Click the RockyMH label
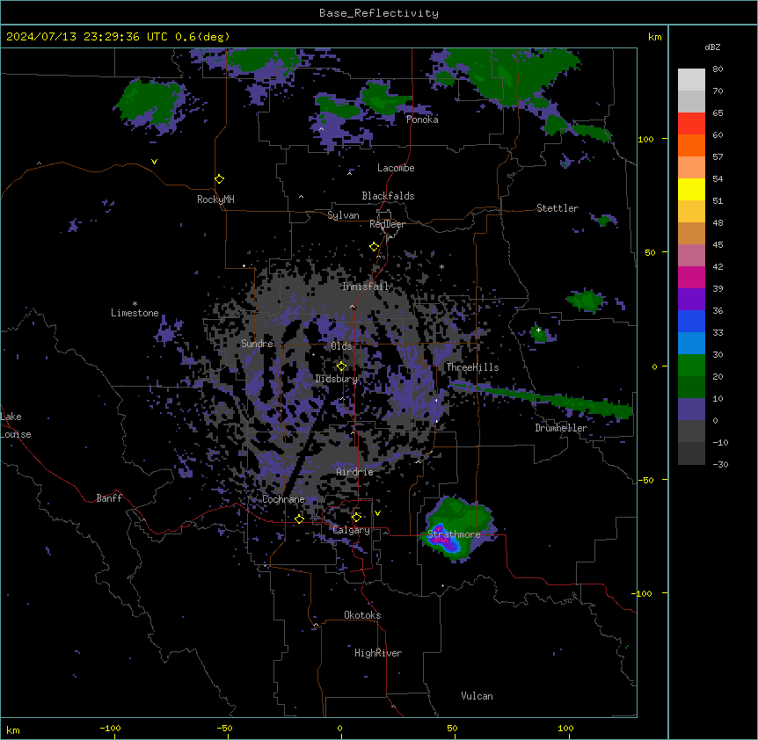The width and height of the screenshot is (758, 740). pyautogui.click(x=215, y=200)
